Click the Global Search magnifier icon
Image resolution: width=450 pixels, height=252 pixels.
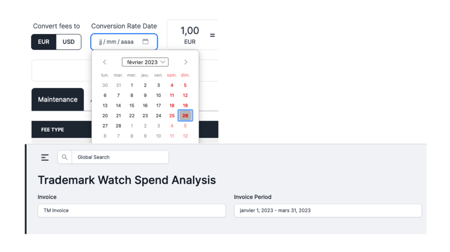(65, 157)
